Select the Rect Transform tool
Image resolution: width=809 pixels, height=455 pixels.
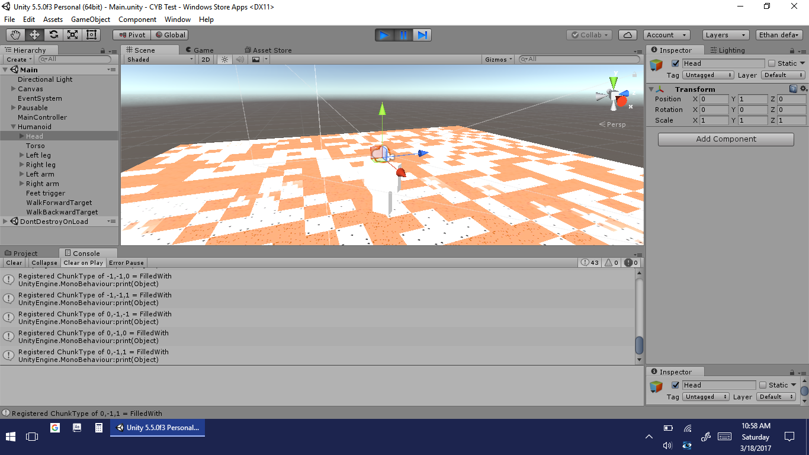[x=91, y=35]
